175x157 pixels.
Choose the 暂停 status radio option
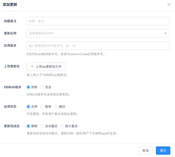(46, 107)
